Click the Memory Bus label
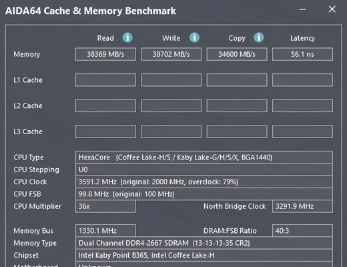 tap(33, 231)
